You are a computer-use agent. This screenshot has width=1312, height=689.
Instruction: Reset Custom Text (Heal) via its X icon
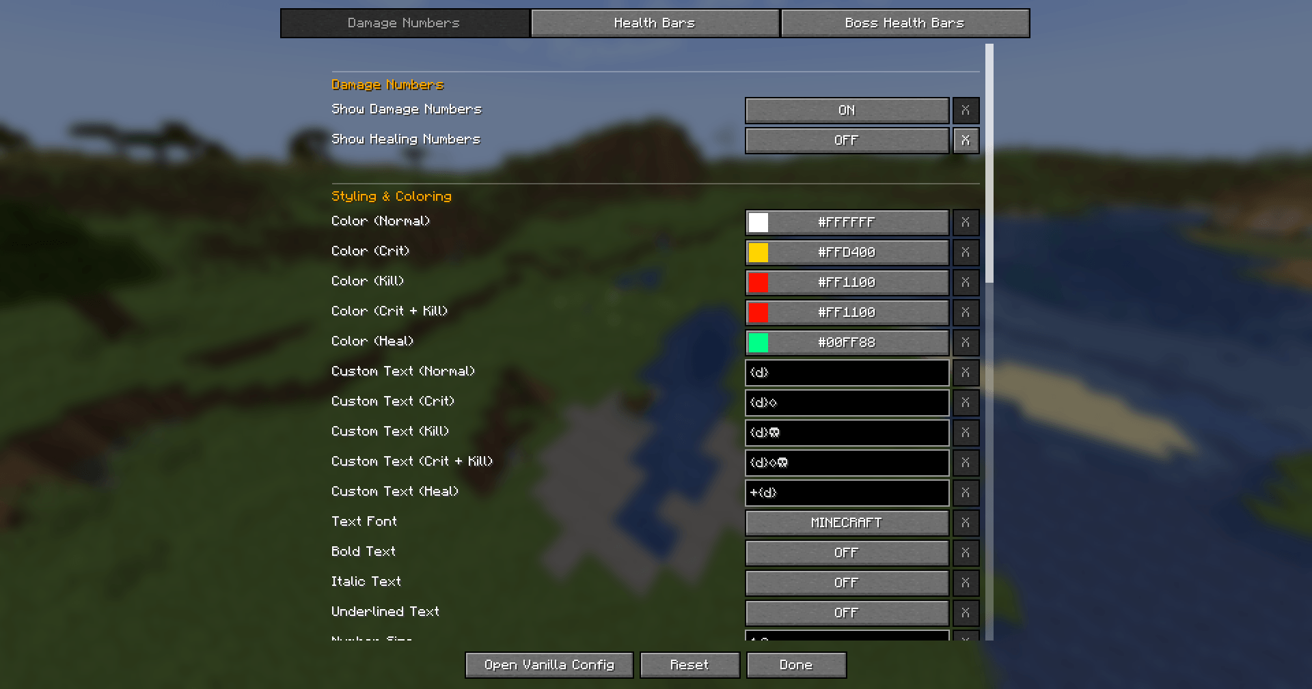[966, 492]
